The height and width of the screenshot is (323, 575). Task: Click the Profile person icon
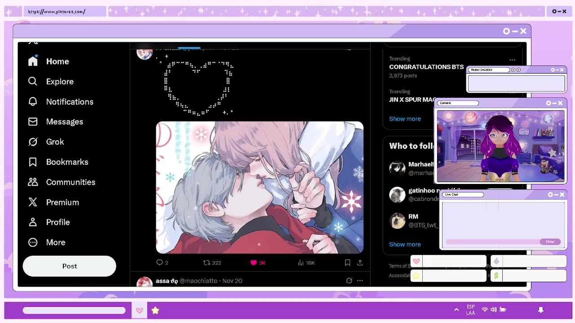tap(33, 222)
